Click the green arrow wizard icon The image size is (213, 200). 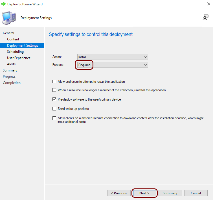(x=4, y=4)
